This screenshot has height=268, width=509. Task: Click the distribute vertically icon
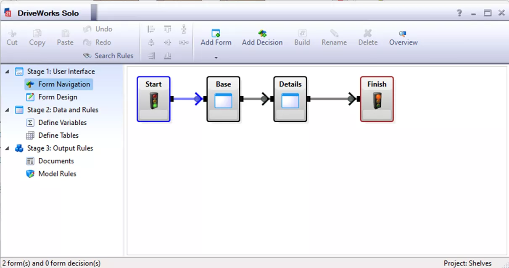pos(184,29)
